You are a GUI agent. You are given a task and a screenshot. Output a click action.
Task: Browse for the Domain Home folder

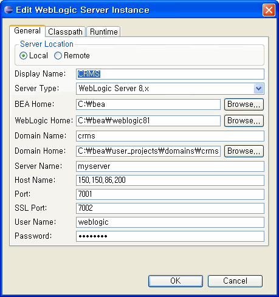click(x=244, y=151)
